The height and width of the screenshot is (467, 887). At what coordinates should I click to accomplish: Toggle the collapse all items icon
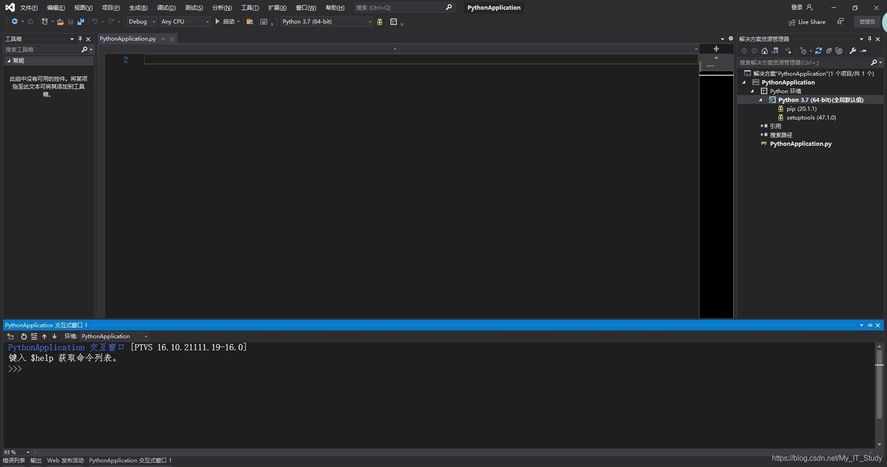pos(829,51)
